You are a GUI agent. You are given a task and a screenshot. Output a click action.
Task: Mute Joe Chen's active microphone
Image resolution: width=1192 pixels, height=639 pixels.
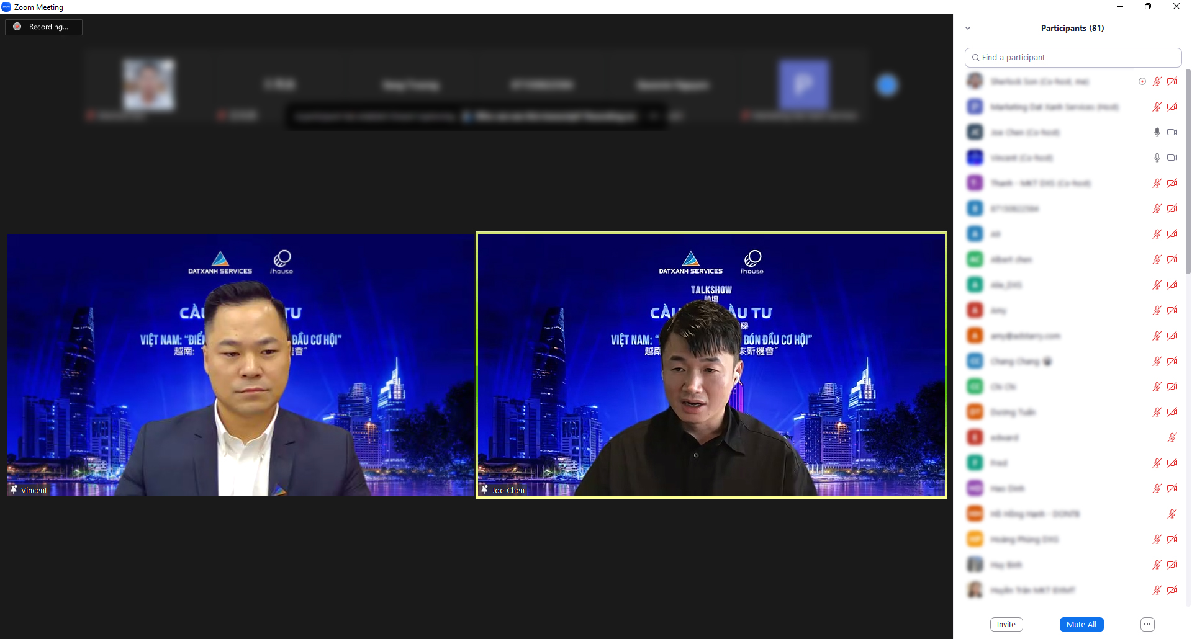coord(1157,132)
